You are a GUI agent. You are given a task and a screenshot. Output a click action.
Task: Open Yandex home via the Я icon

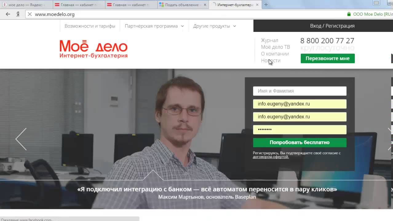click(18, 14)
